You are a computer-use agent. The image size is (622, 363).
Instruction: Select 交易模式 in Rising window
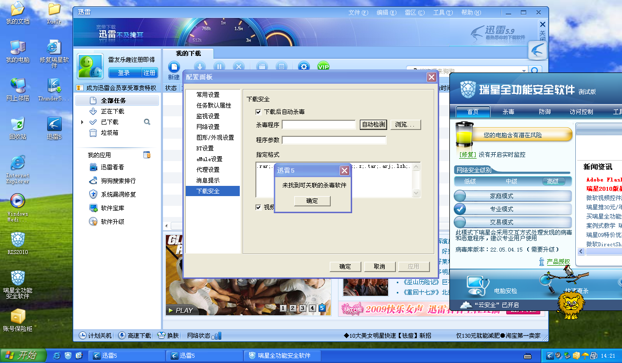tap(513, 222)
